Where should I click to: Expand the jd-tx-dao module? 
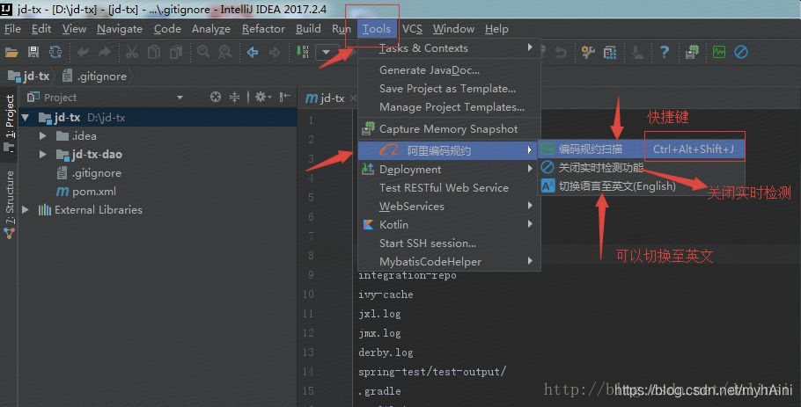(43, 155)
